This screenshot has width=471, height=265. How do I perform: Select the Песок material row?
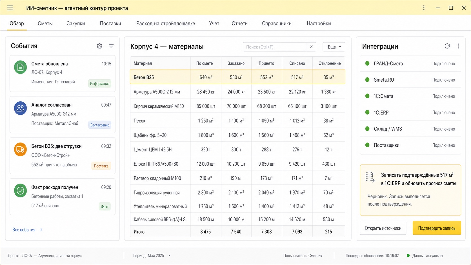pyautogui.click(x=237, y=121)
